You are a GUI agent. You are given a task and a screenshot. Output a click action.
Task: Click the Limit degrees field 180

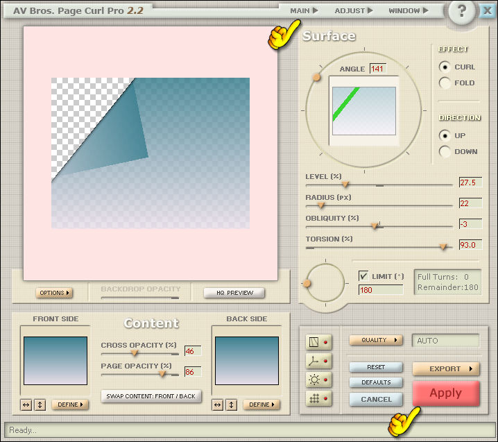381,290
